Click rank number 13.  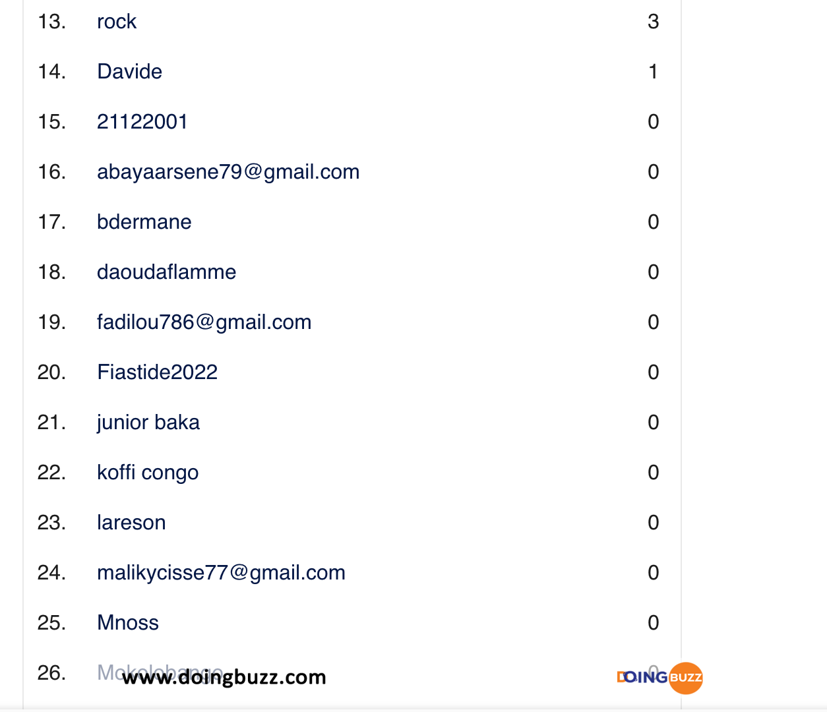(51, 22)
